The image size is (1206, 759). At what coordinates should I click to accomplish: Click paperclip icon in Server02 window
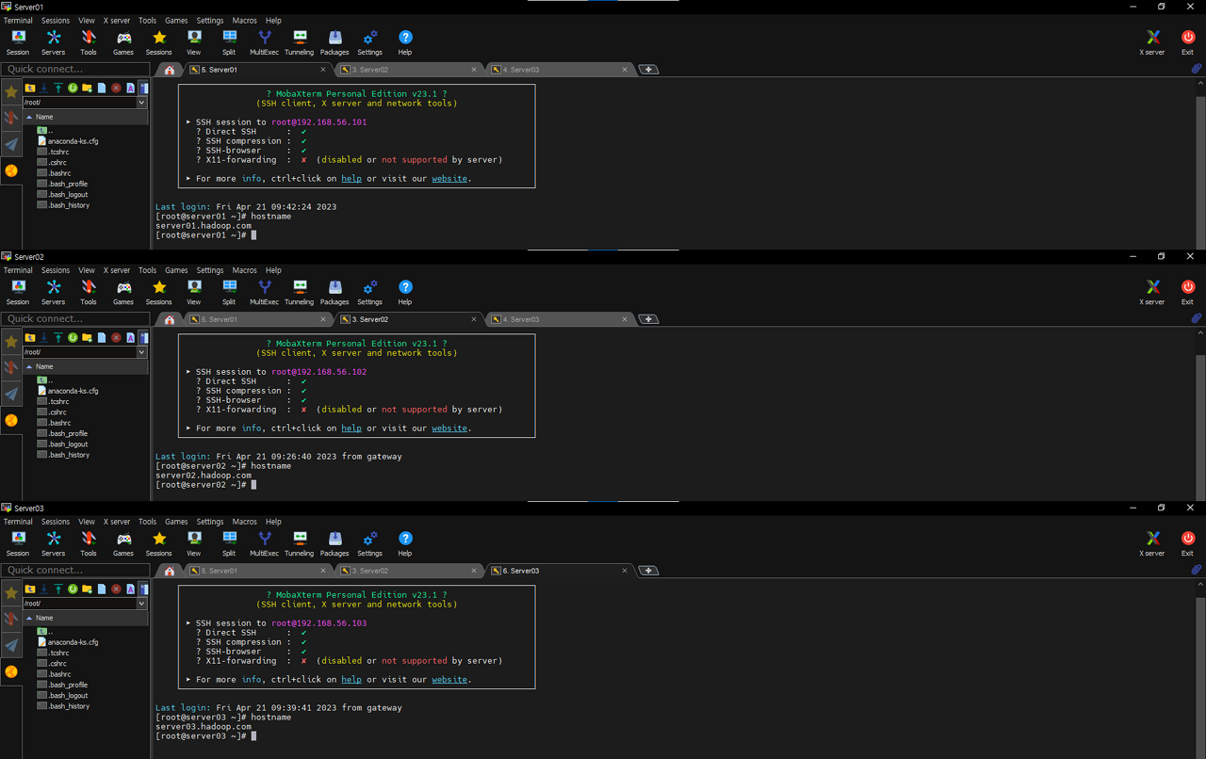[x=1196, y=318]
